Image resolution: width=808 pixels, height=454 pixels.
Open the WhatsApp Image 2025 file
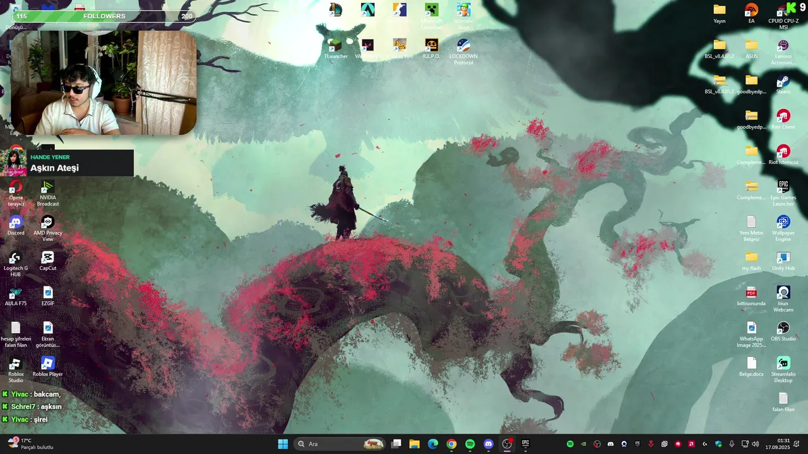click(751, 334)
